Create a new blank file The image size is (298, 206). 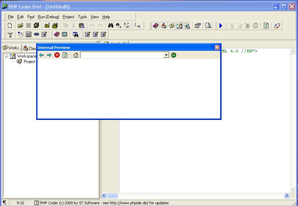click(x=10, y=25)
